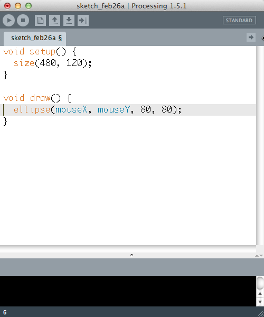The width and height of the screenshot is (264, 317).
Task: Click the splitter handle dot above the console
Action: tap(131, 255)
